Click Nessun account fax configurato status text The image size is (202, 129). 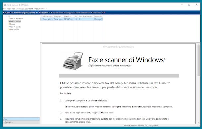(144, 125)
